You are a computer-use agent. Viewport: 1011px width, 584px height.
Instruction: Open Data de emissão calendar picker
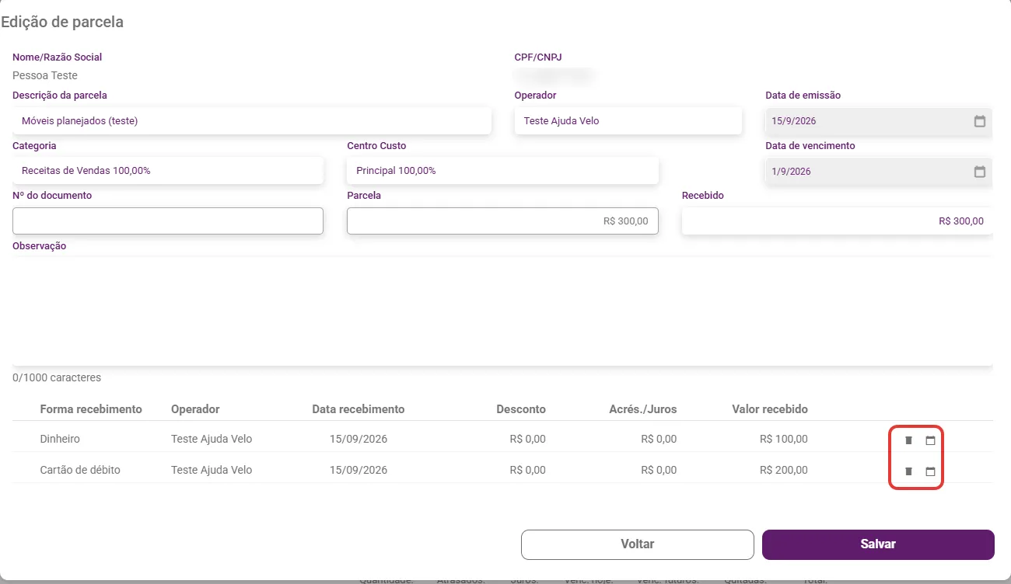980,121
